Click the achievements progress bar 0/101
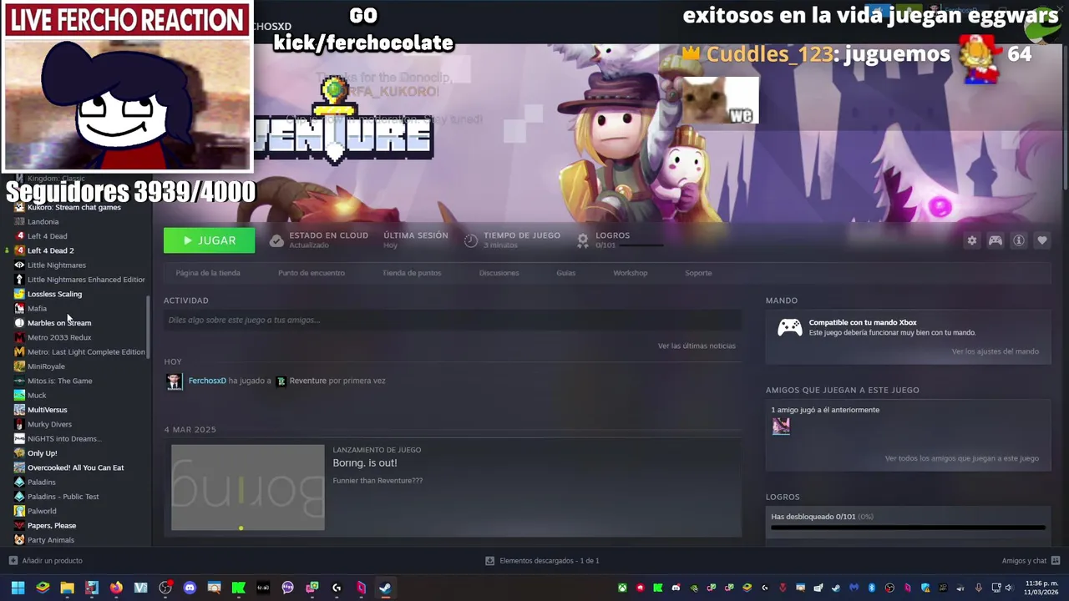Viewport: 1069px width, 601px height. coord(908,528)
